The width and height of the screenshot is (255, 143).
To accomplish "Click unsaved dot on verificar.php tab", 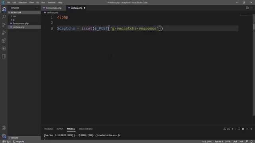I will pos(84,8).
